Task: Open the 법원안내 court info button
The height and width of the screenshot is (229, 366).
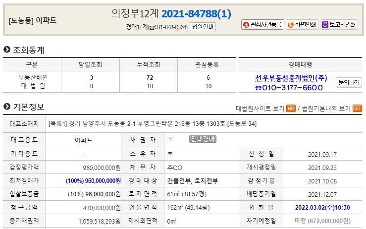Action: tap(203, 27)
